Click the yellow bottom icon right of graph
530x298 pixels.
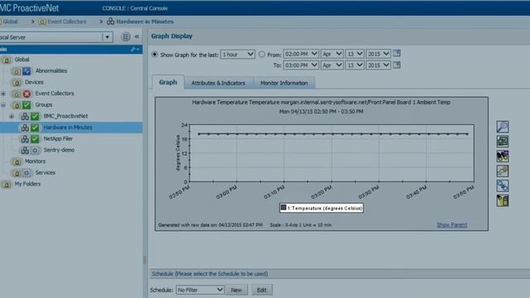[x=503, y=200]
